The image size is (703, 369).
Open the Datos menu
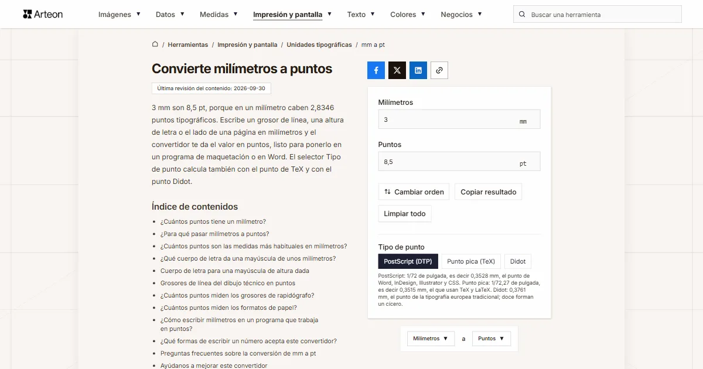pyautogui.click(x=170, y=15)
